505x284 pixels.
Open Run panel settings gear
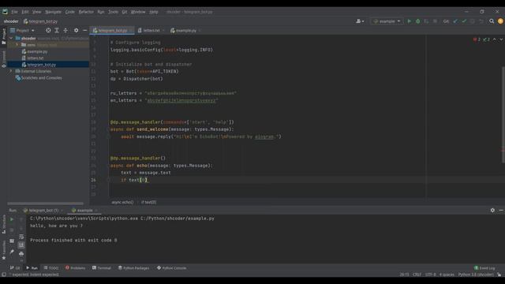click(x=492, y=211)
